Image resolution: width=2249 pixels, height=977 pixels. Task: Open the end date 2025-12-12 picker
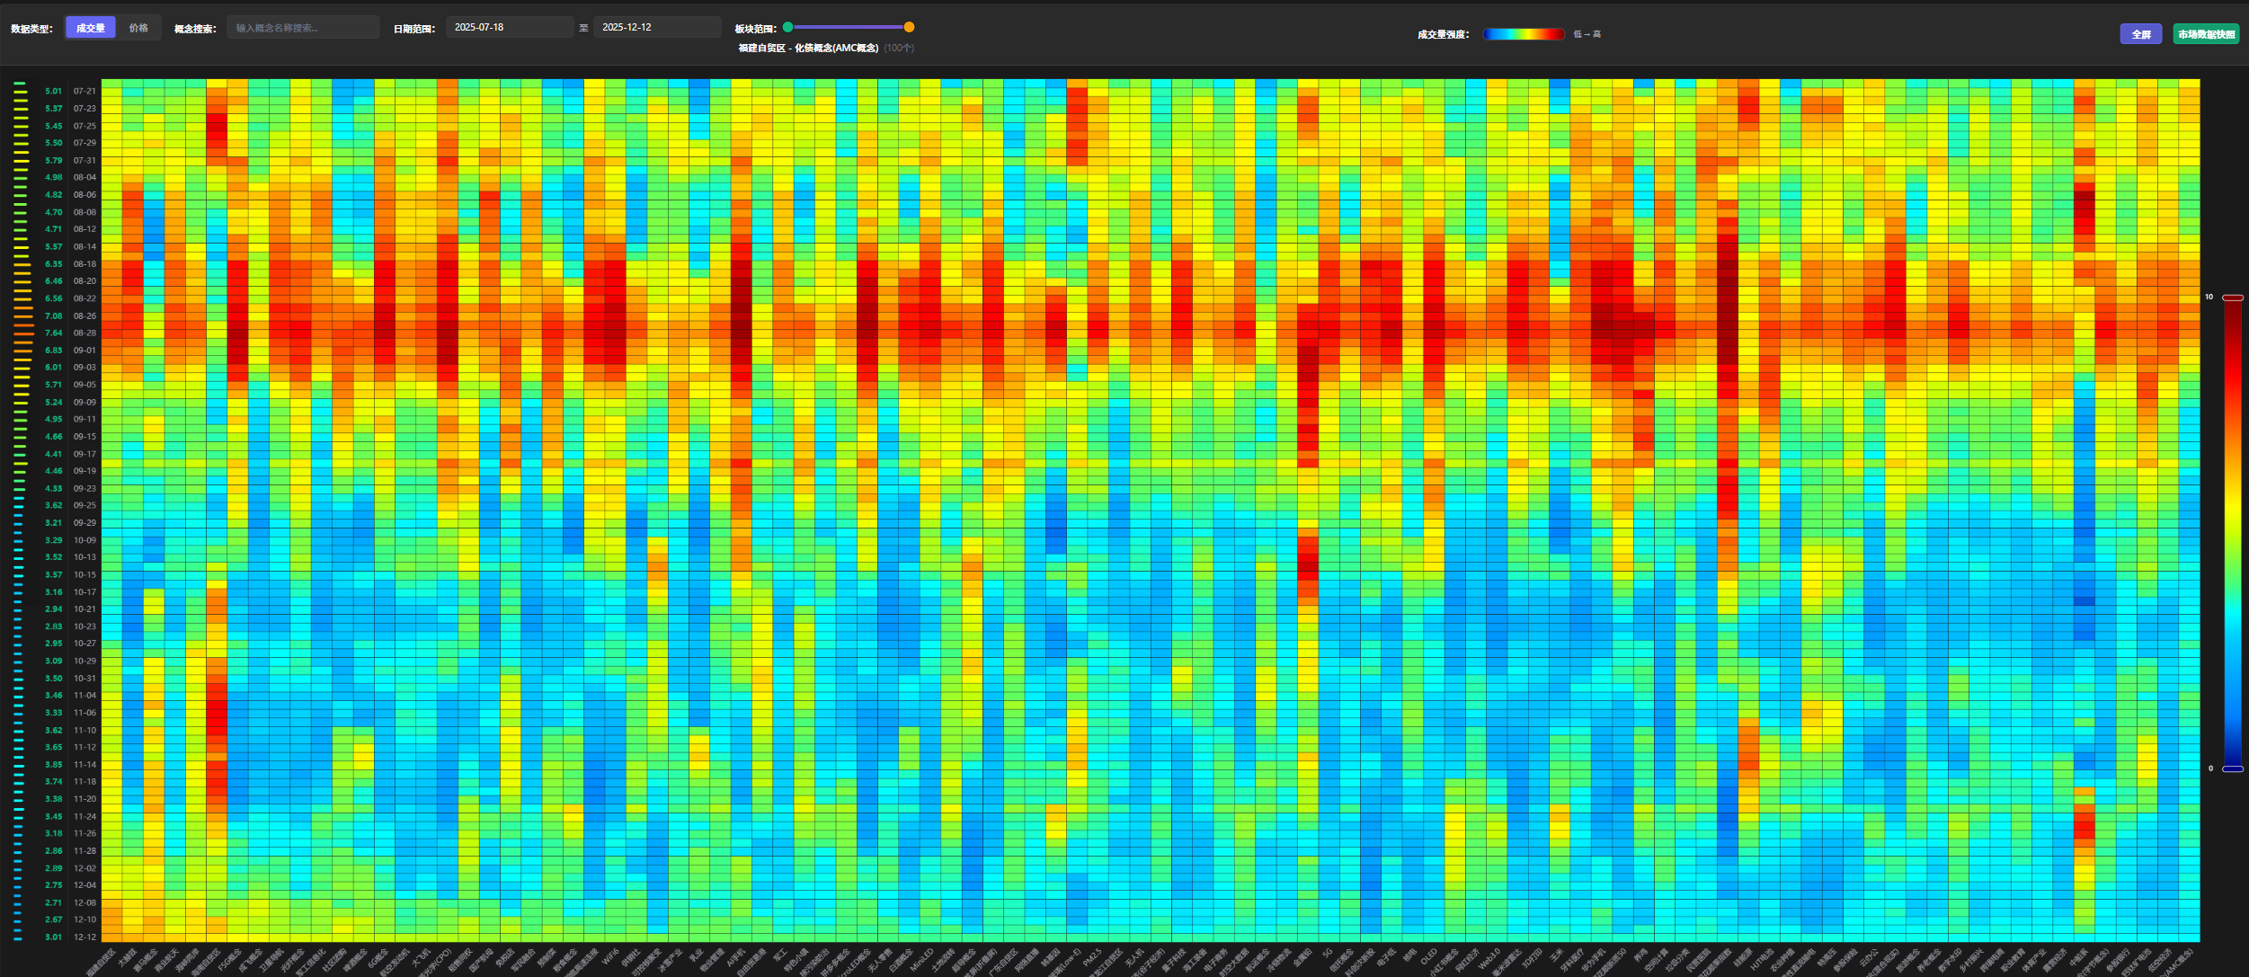tap(656, 28)
